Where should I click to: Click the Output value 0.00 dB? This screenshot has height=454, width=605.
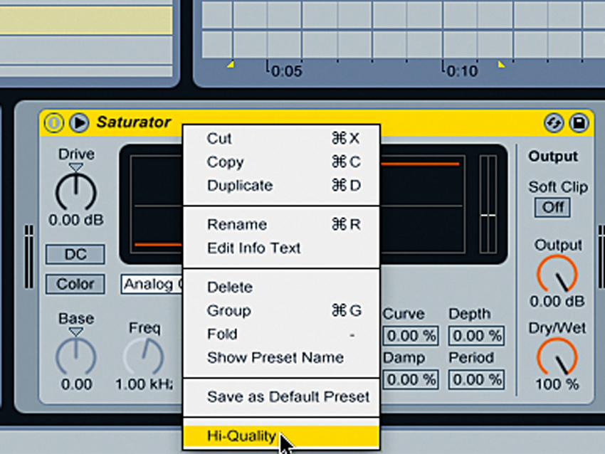557,301
